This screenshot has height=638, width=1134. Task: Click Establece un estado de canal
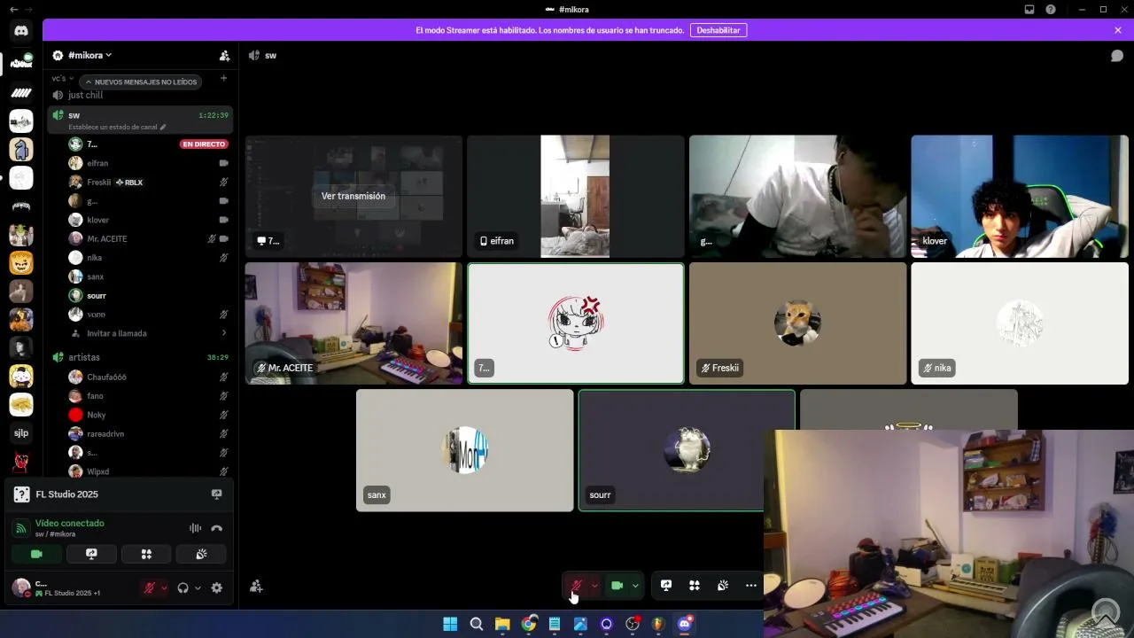pyautogui.click(x=117, y=127)
